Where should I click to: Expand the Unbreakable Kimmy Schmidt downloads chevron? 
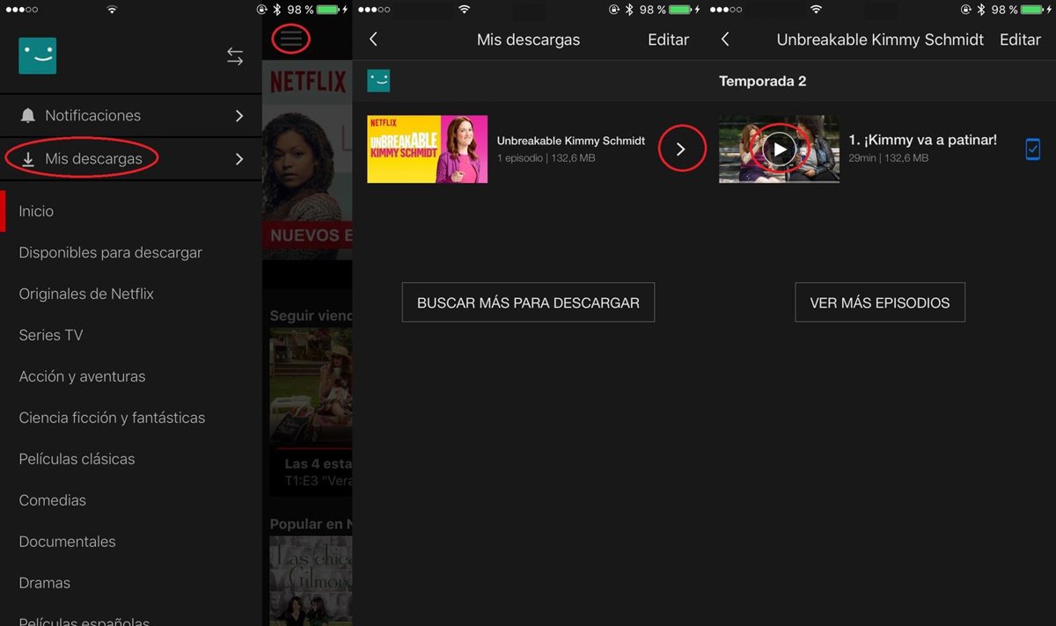pyautogui.click(x=682, y=149)
